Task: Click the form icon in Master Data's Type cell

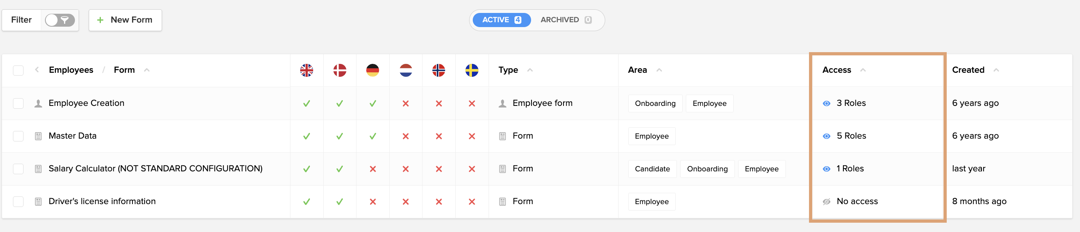Action: coord(502,136)
